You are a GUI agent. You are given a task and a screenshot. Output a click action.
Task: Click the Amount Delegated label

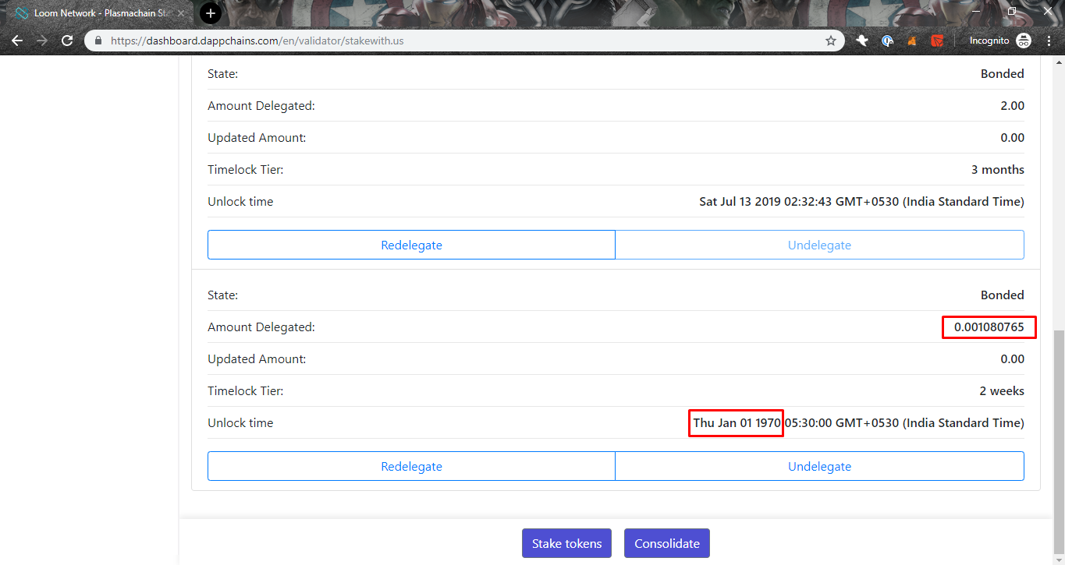(260, 327)
